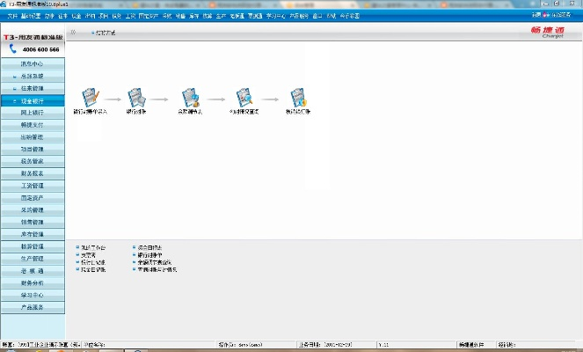Click the 银行对账 workflow icon
The height and width of the screenshot is (352, 583).
coord(136,98)
